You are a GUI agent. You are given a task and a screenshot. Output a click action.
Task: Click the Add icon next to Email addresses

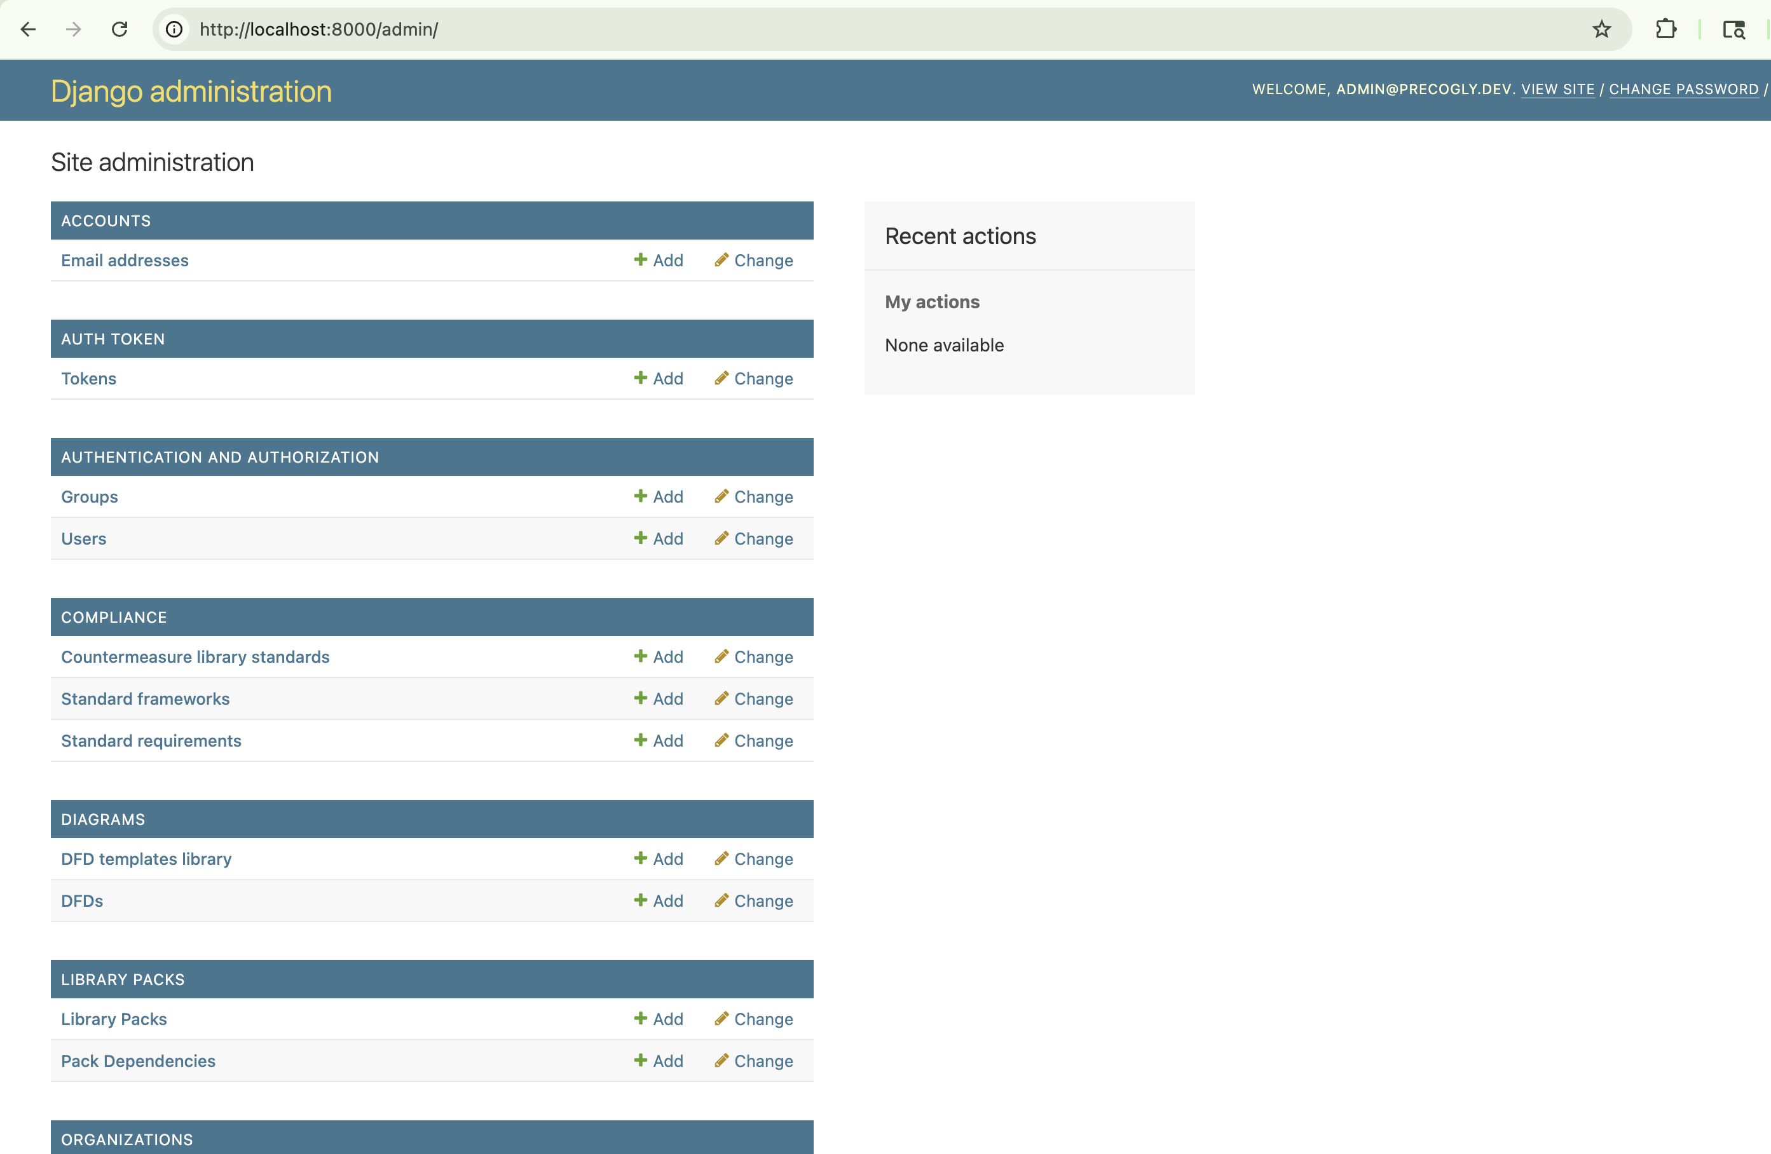pyautogui.click(x=641, y=261)
